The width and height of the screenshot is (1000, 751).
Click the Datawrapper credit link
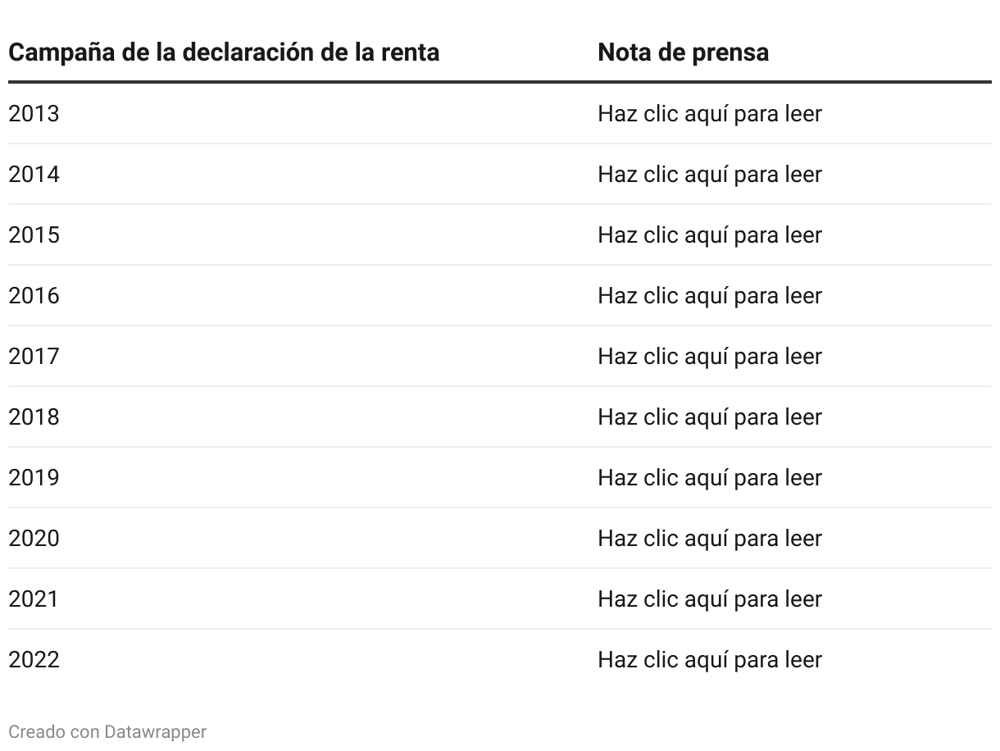(107, 731)
